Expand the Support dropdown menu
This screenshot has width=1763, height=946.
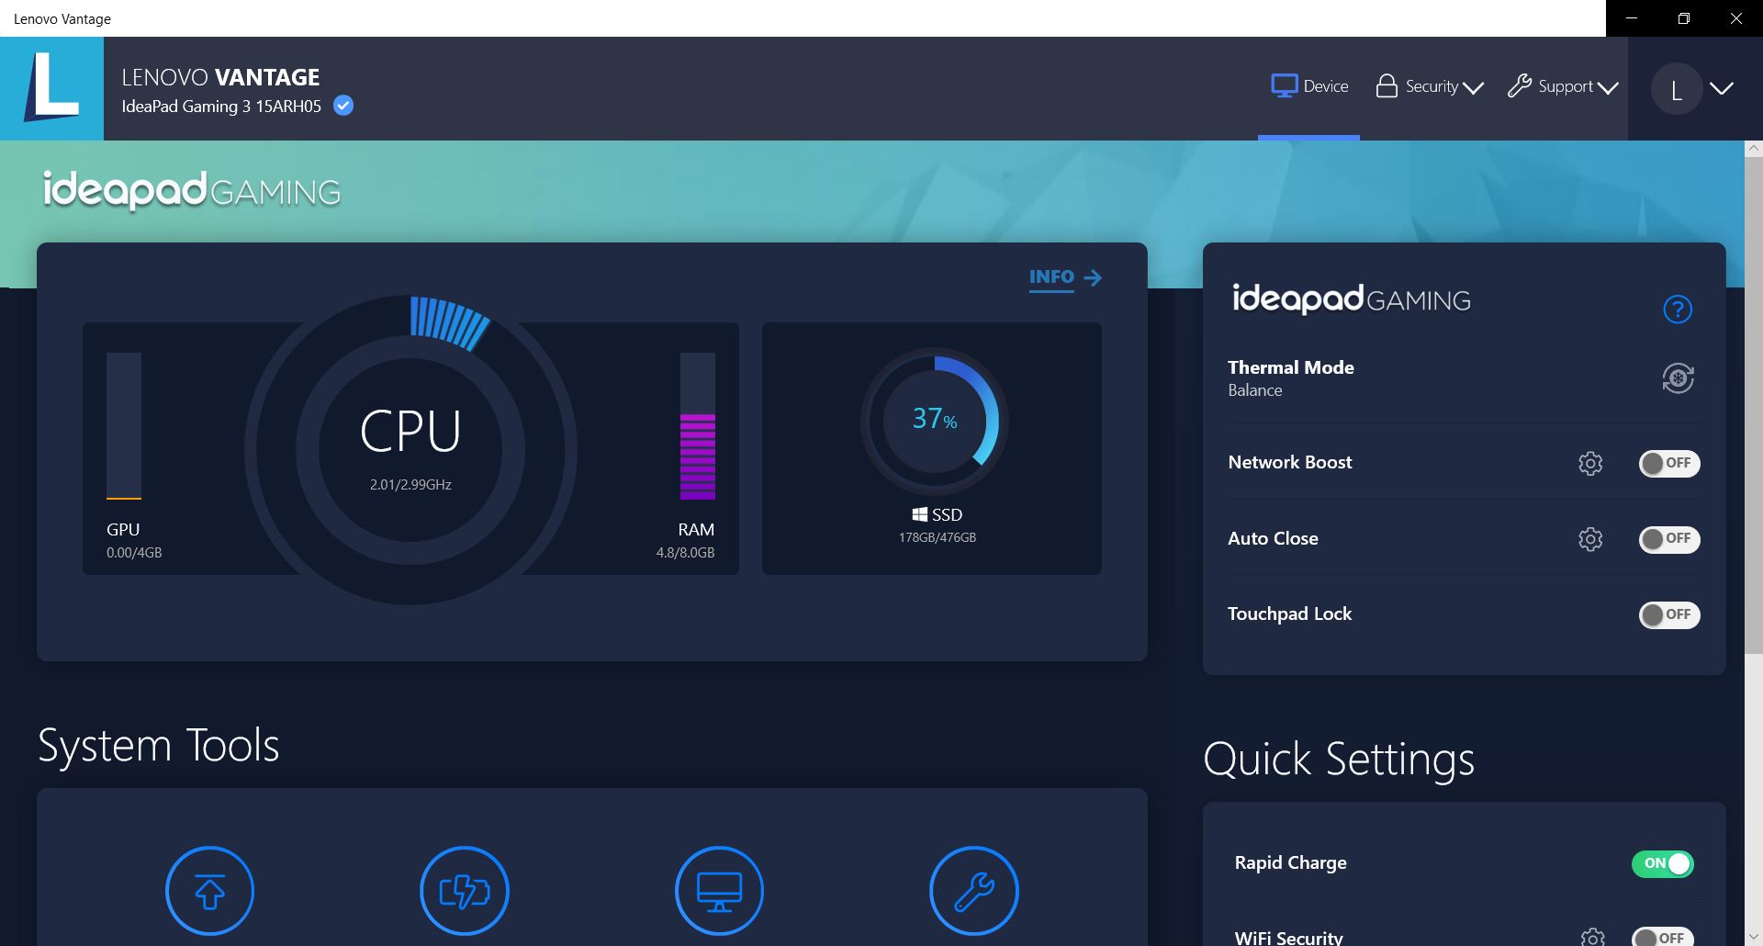[1563, 87]
